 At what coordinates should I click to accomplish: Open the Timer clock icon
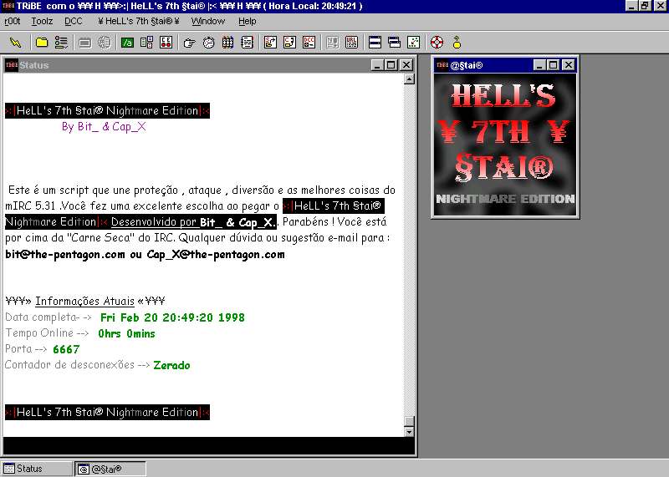click(208, 42)
